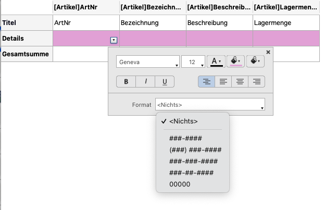Open pink background fill color picker
The width and height of the screenshot is (325, 210).
tap(236, 61)
